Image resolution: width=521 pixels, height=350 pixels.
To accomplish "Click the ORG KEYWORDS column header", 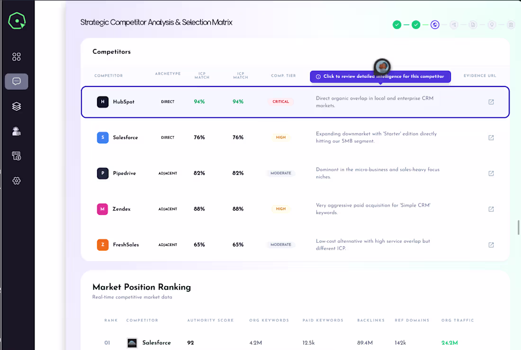I will click(x=269, y=320).
